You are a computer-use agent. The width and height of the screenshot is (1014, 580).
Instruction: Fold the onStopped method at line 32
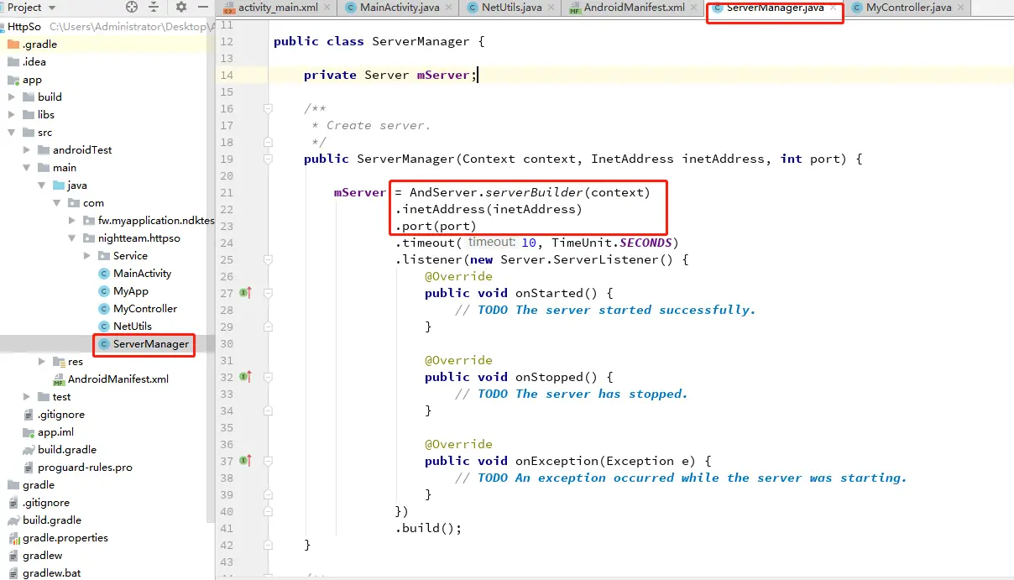click(268, 377)
